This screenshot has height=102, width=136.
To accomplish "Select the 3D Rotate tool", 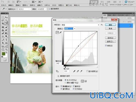I will tap(3, 47).
